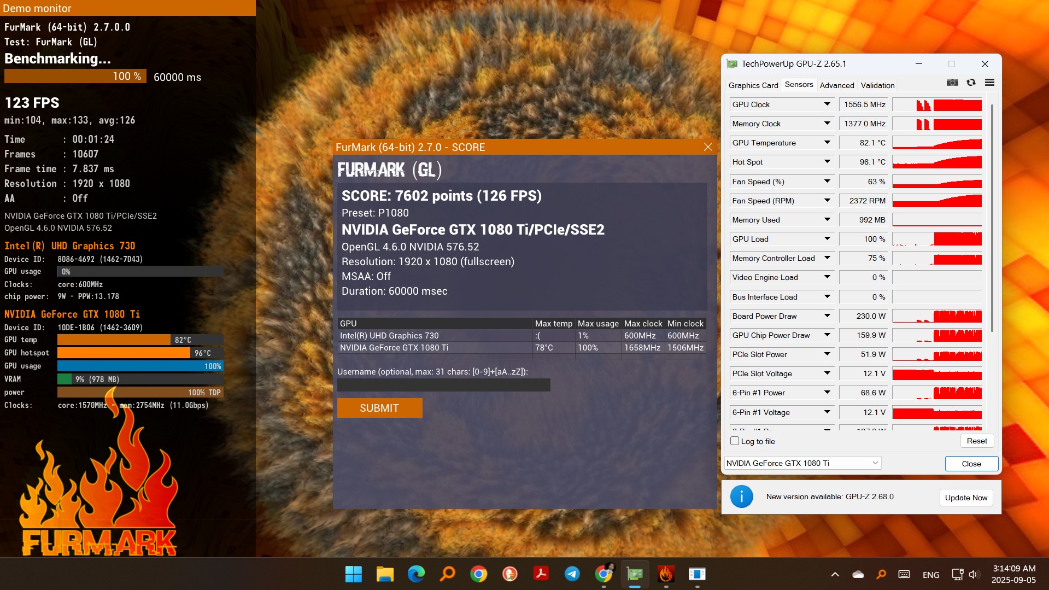The height and width of the screenshot is (590, 1049).
Task: Click the blue info icon in update notice
Action: click(x=741, y=496)
